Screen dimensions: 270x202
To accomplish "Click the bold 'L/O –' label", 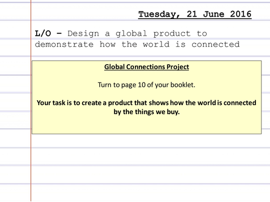I will point(48,33).
